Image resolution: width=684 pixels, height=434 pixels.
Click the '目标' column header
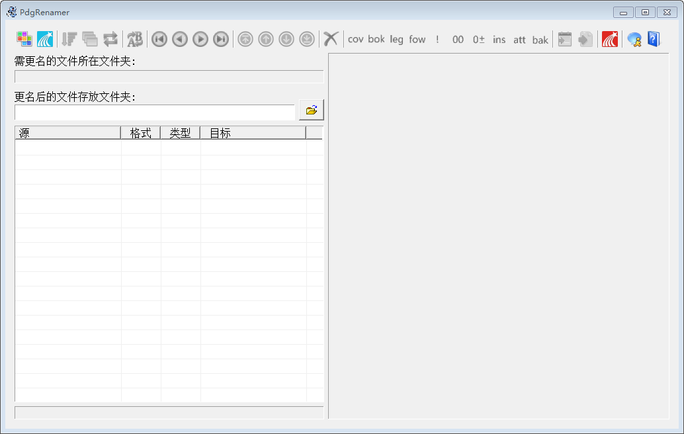tap(253, 133)
